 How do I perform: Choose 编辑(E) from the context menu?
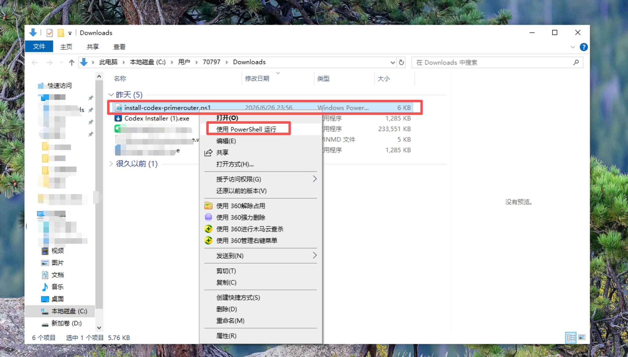pos(261,141)
